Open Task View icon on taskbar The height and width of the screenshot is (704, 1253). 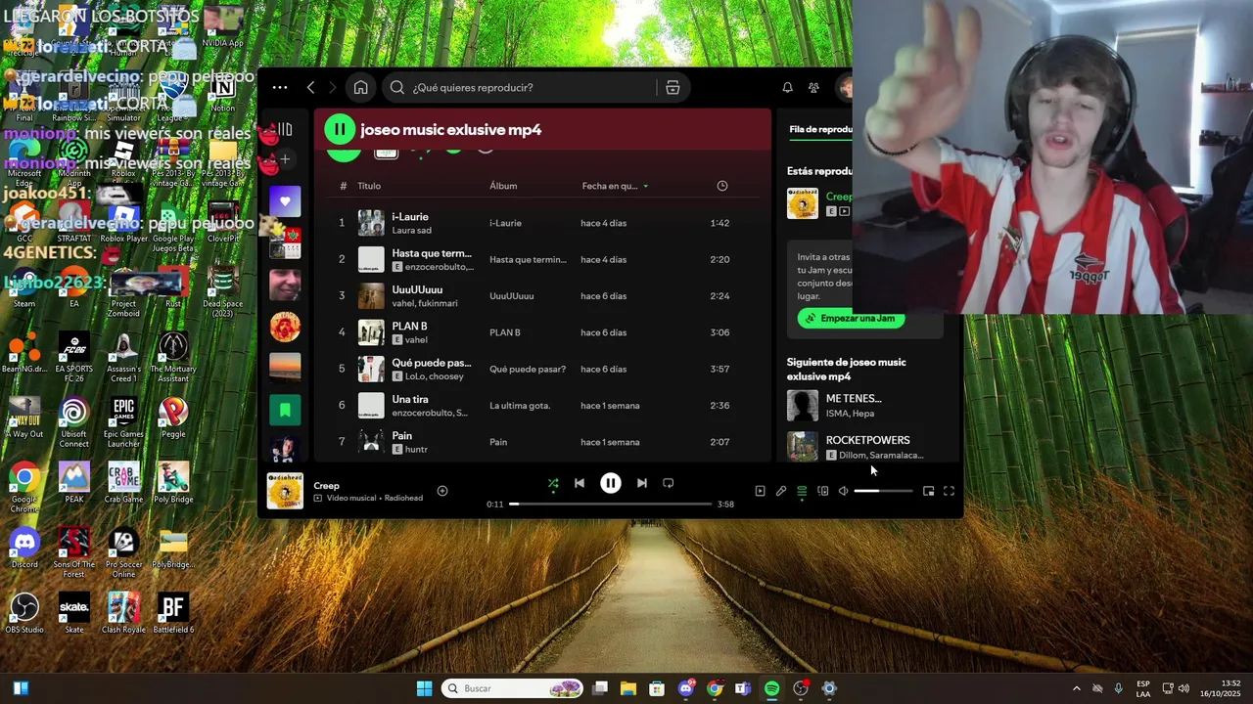(600, 688)
